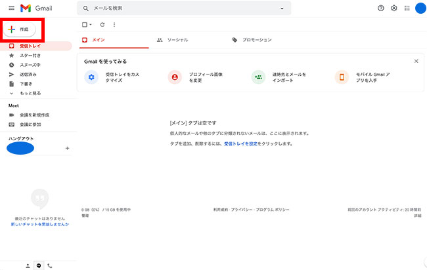
Task: Open 受信トレイ inbox folder
Action: (36, 46)
